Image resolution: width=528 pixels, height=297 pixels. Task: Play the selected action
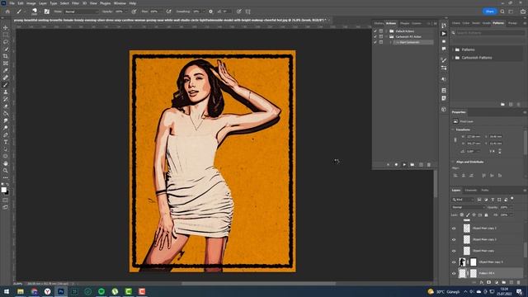coord(404,165)
